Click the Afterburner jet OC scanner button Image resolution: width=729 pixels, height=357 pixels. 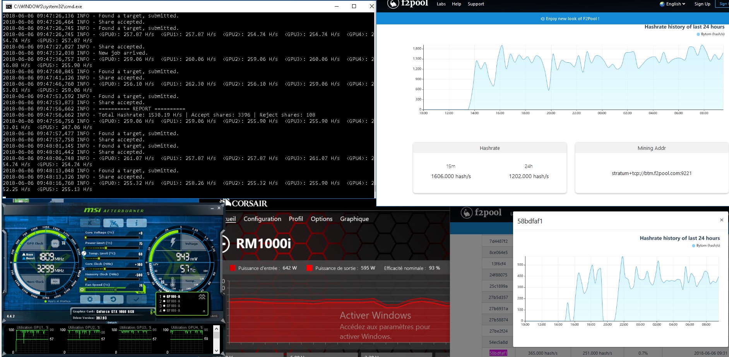point(113,223)
